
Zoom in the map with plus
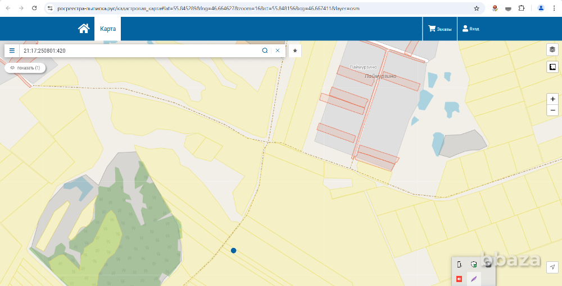tap(553, 99)
